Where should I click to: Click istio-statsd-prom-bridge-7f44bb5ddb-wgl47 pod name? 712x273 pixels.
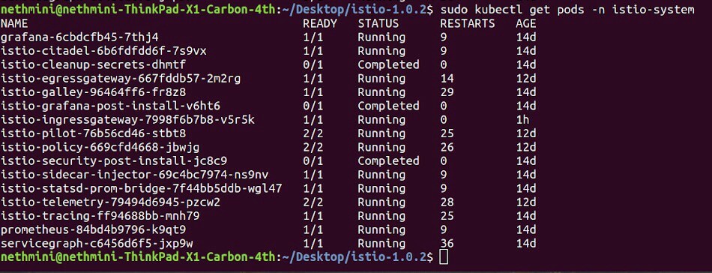point(141,188)
